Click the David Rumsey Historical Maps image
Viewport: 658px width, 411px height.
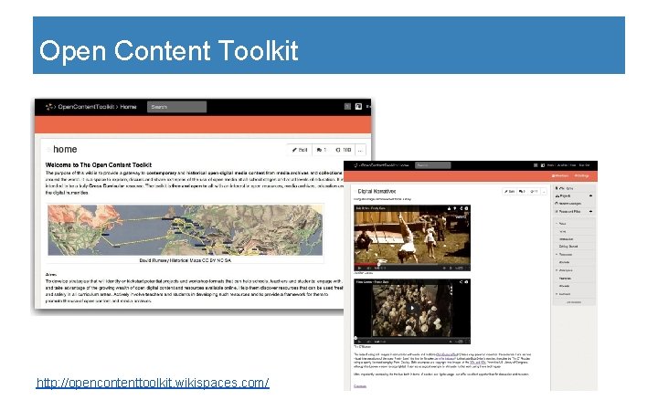point(185,230)
